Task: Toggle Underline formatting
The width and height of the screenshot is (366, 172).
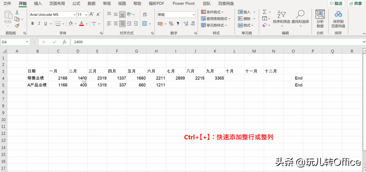Action: (46, 23)
